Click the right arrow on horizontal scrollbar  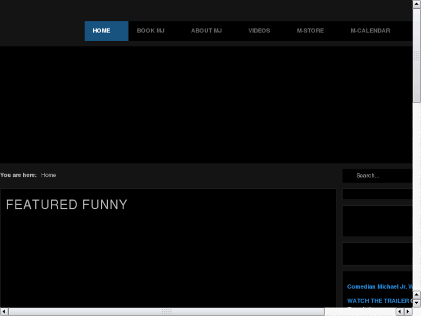pos(408,312)
